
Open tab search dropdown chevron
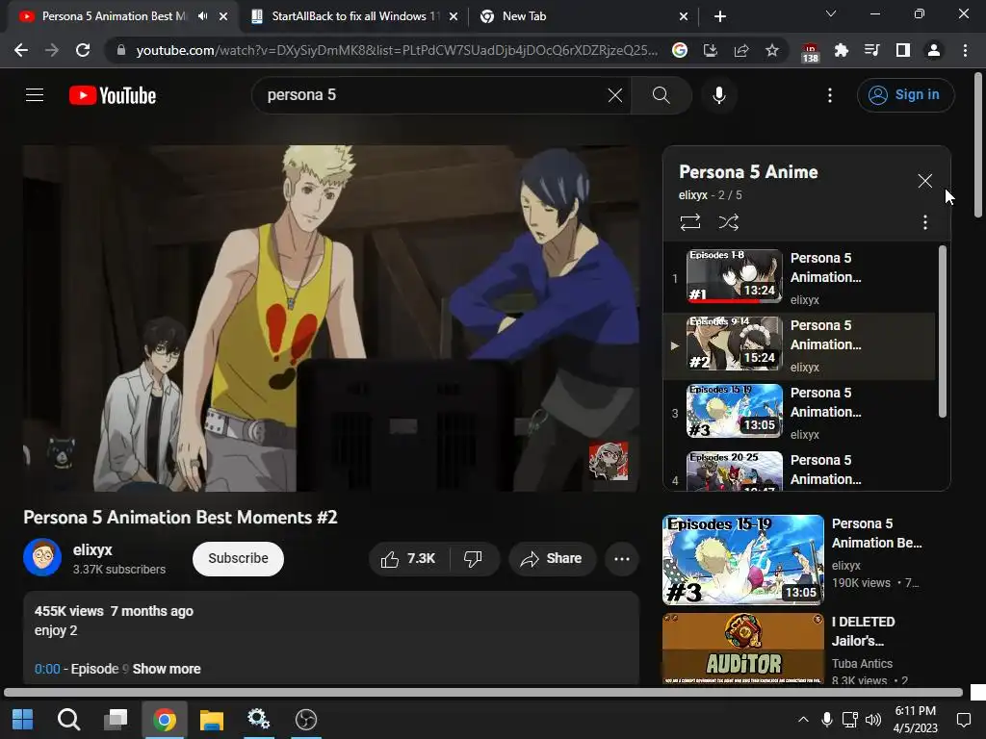coord(831,13)
